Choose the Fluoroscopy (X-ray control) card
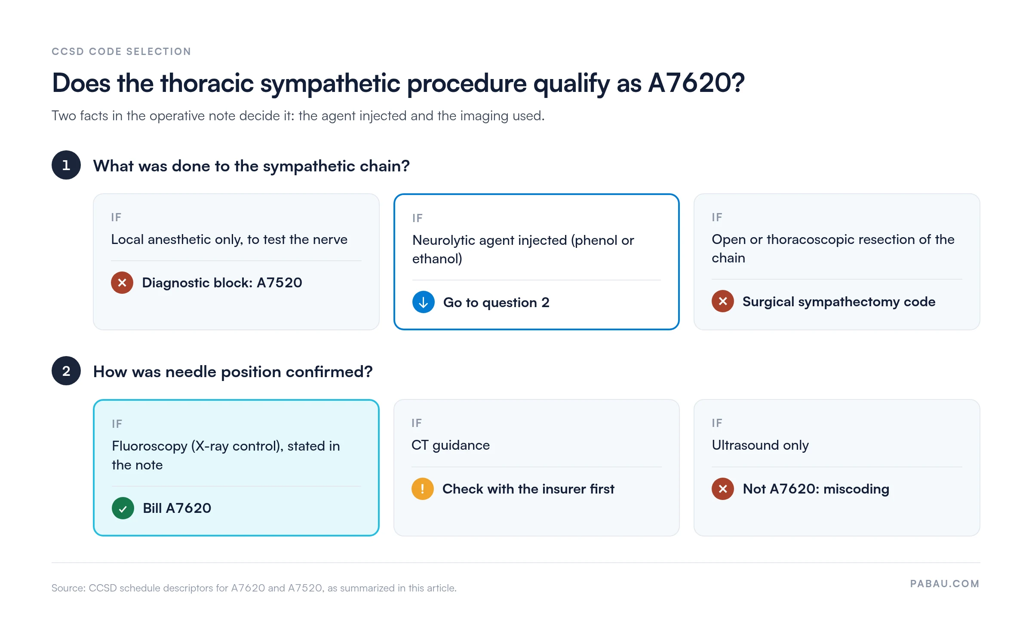Viewport: 1032px width, 634px height. 236,468
